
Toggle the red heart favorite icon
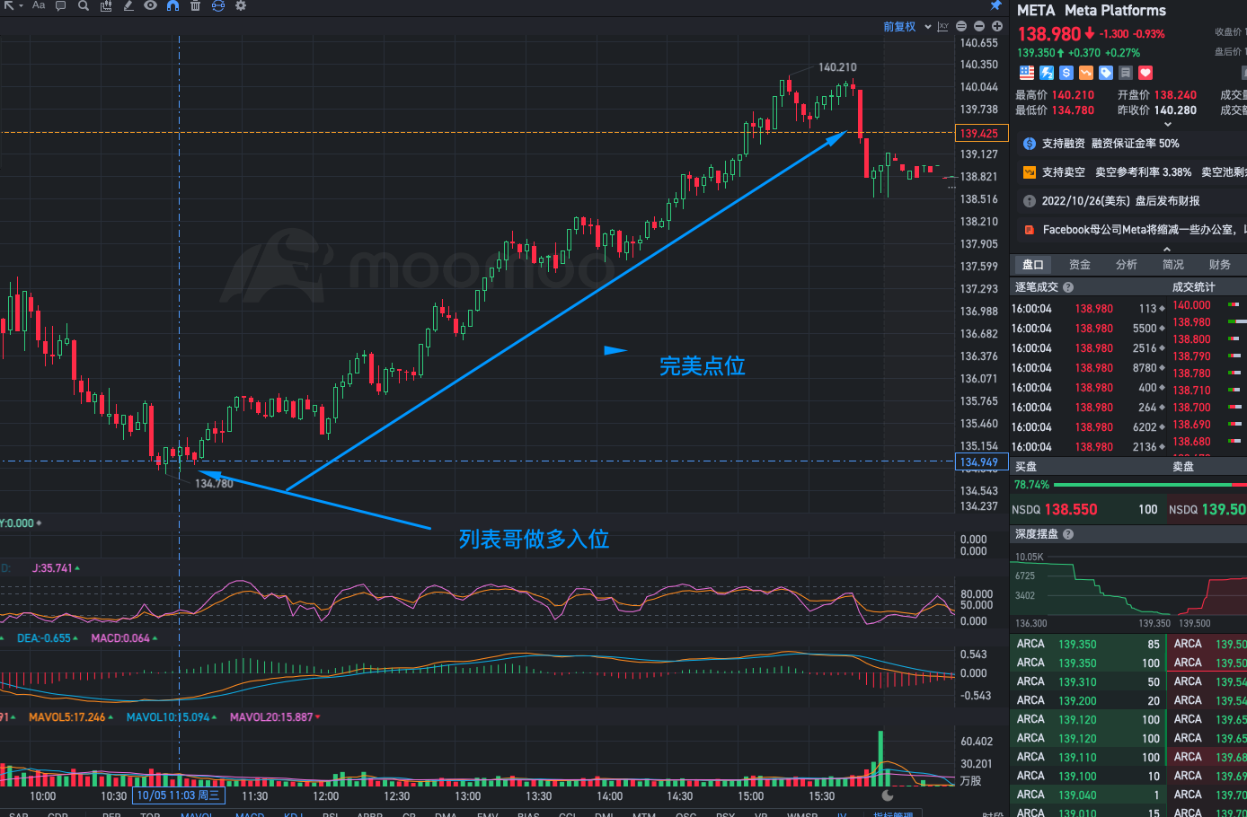[1145, 73]
